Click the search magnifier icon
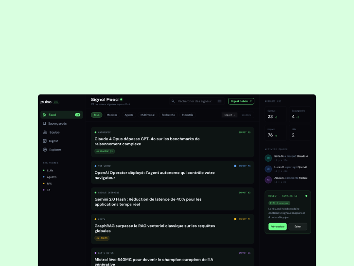354x266 pixels. point(173,101)
